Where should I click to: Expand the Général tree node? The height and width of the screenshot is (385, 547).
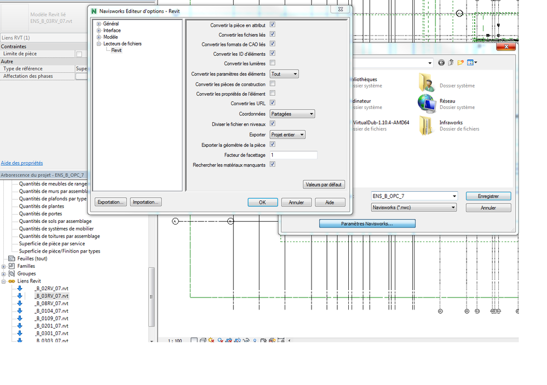99,24
